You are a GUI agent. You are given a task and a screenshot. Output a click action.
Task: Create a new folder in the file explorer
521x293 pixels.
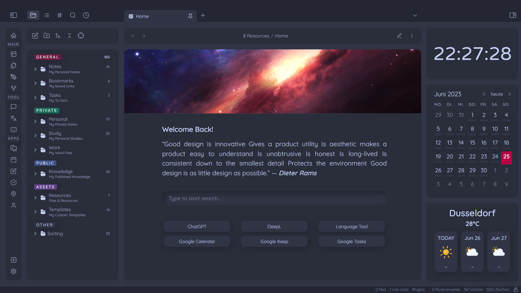(46, 36)
